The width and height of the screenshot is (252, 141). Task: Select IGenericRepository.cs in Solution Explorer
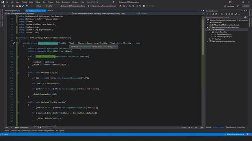tap(224, 37)
